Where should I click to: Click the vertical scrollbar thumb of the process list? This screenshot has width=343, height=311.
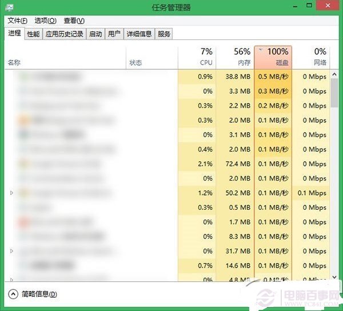334,93
